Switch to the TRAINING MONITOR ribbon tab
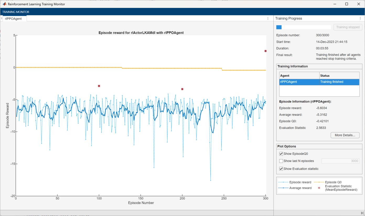This screenshot has width=365, height=216. click(x=16, y=12)
